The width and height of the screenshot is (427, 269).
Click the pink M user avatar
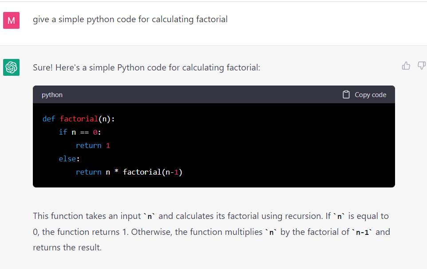pos(11,20)
